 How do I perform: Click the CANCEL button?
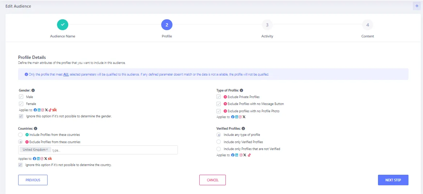(212, 180)
